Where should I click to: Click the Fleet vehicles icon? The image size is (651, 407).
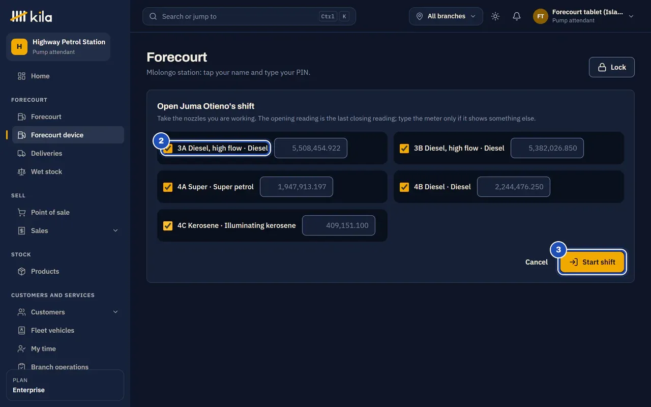coord(21,330)
